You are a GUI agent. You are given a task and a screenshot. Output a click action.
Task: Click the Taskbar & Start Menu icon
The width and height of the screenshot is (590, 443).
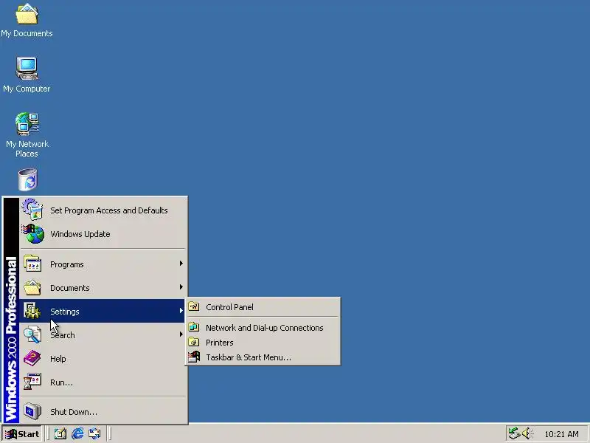click(194, 357)
